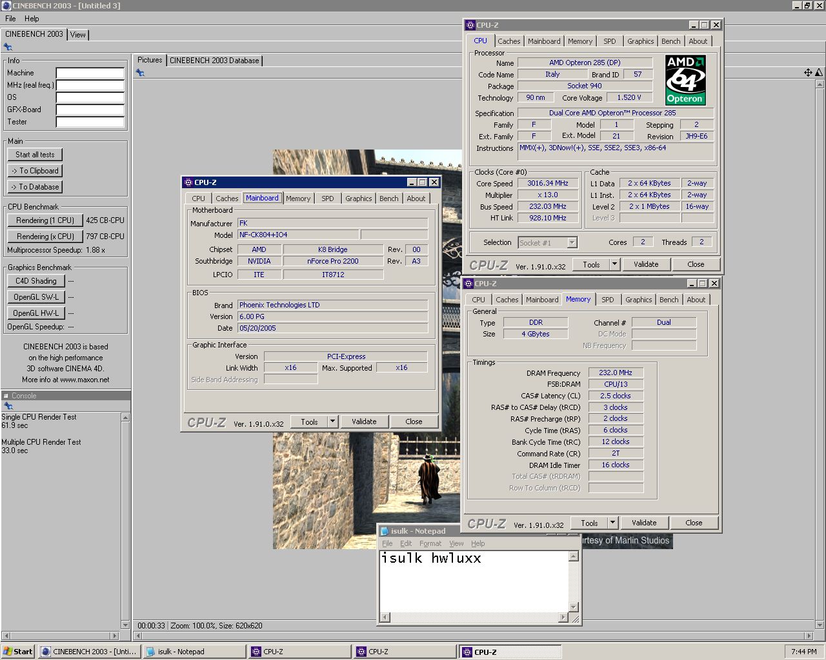Click Tools button in Mainboard CPU-Z window
This screenshot has width=826, height=660.
309,422
